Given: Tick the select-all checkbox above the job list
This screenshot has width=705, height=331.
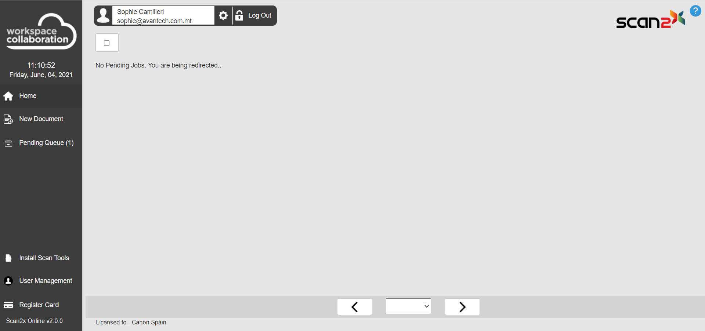Looking at the screenshot, I should [107, 43].
